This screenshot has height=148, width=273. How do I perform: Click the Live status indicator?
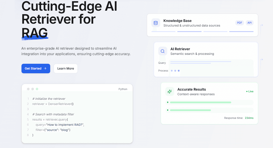point(250,91)
